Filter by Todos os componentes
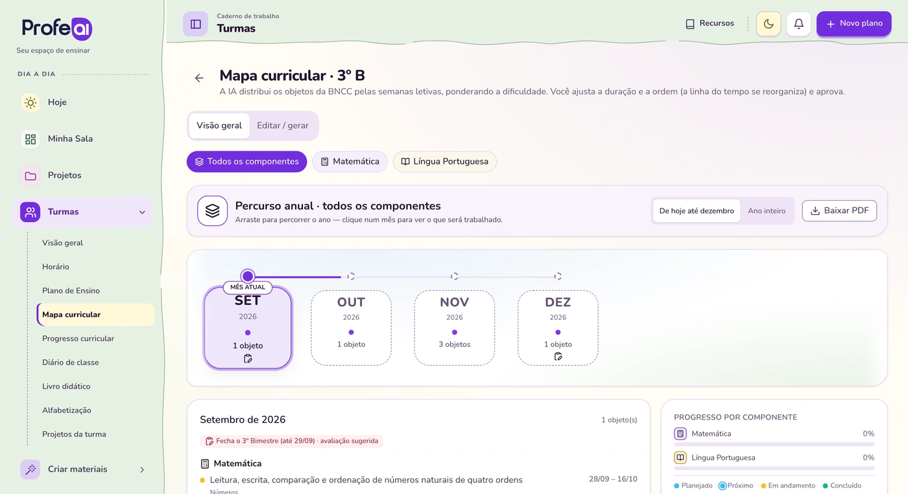Screen dimensions: 908x494 246,162
